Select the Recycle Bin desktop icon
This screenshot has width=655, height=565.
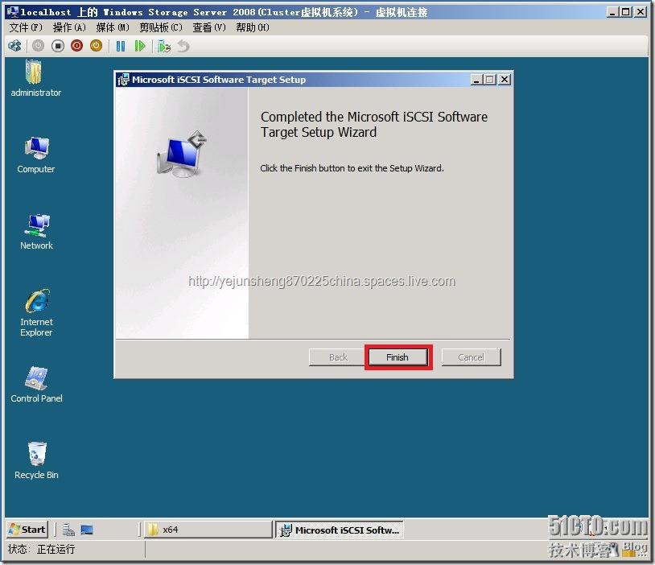36,461
